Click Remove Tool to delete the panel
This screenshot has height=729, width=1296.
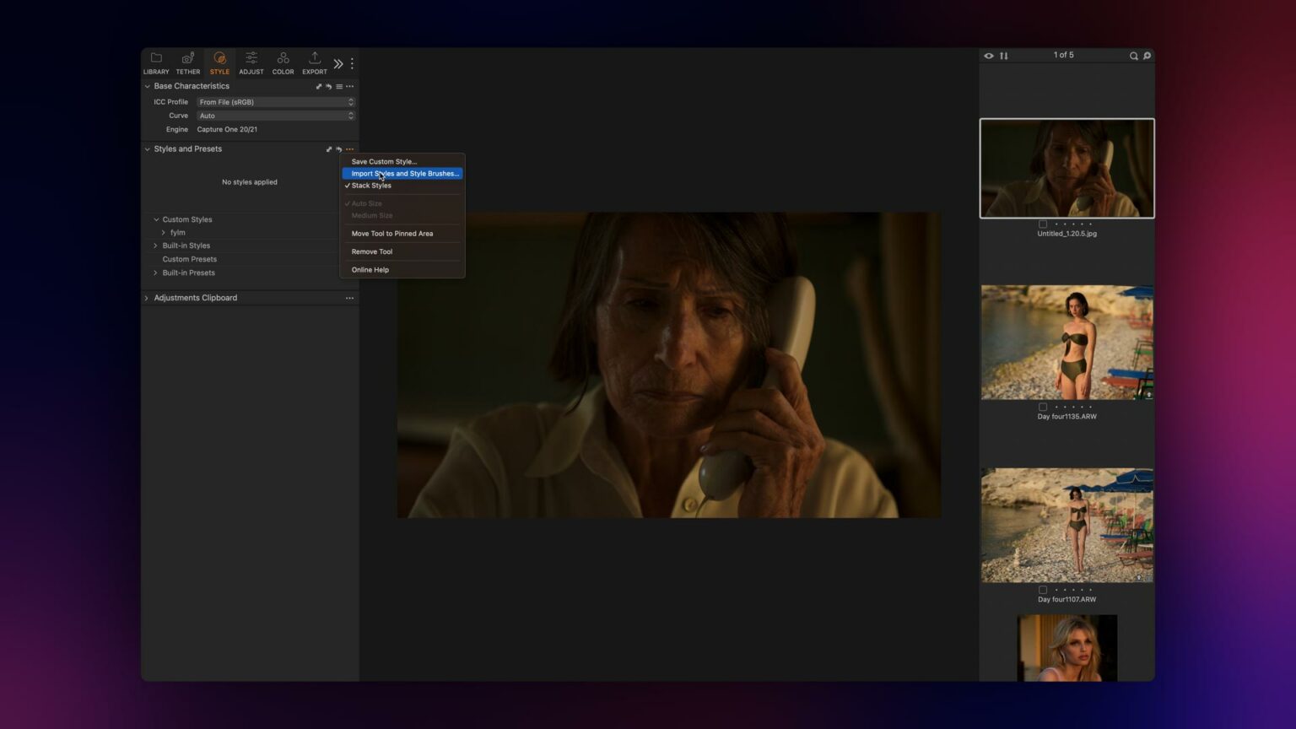(371, 251)
